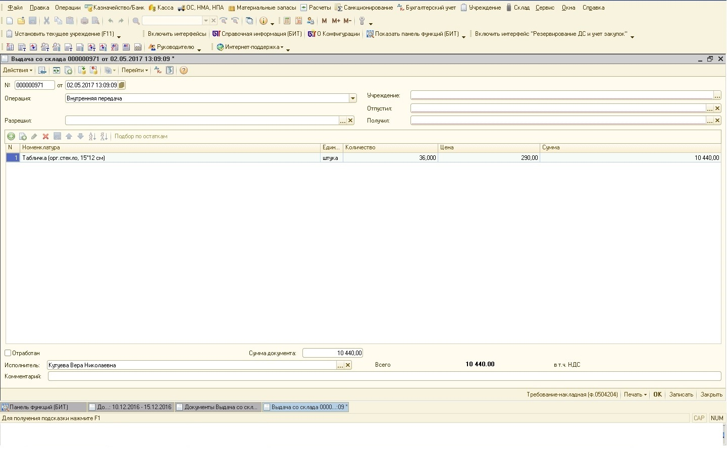Open the Сервис menu
Image resolution: width=727 pixels, height=454 pixels.
pyautogui.click(x=545, y=8)
